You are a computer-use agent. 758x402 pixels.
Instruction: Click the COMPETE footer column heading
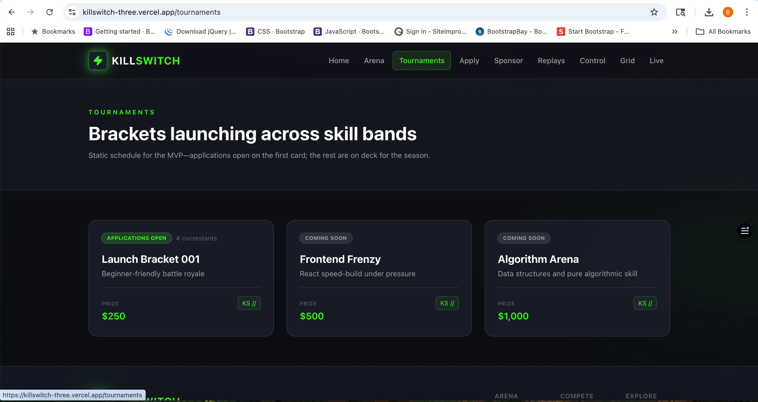click(x=577, y=396)
